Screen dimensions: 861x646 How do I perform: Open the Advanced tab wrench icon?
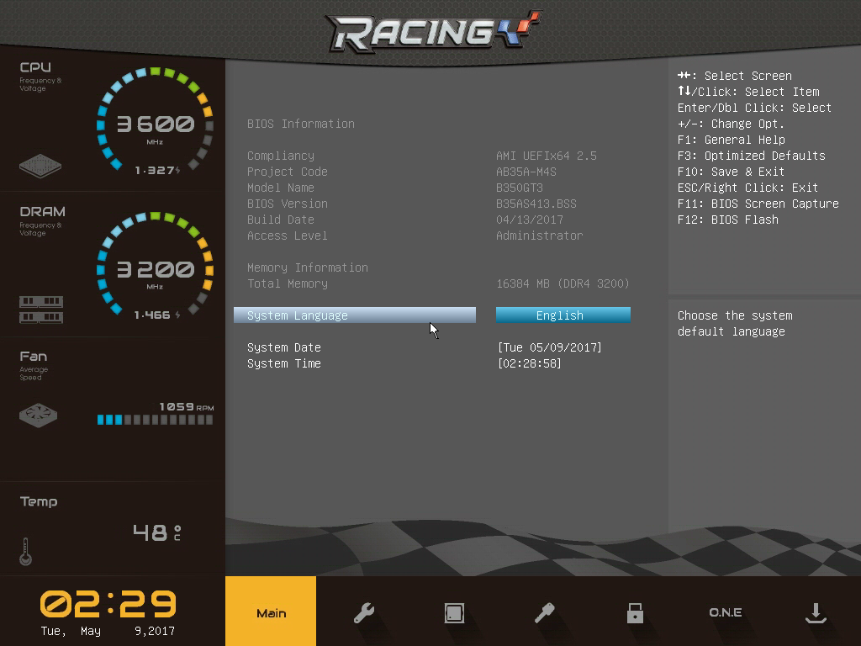coord(363,613)
